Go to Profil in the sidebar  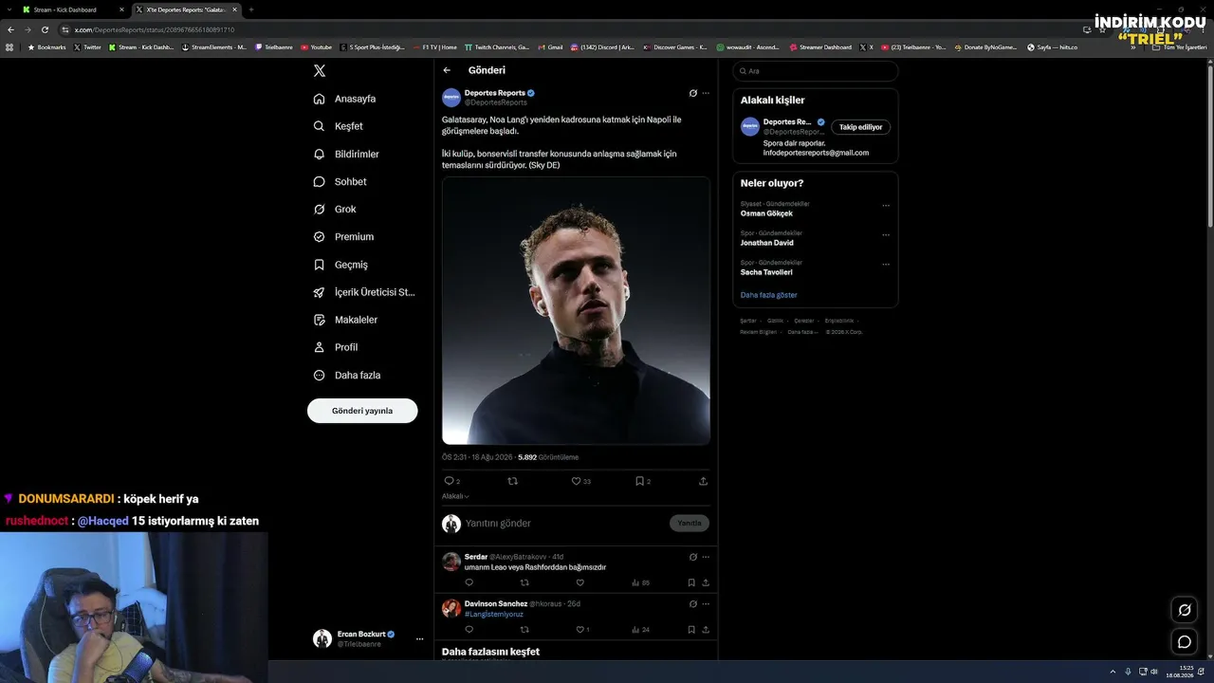pyautogui.click(x=336, y=347)
